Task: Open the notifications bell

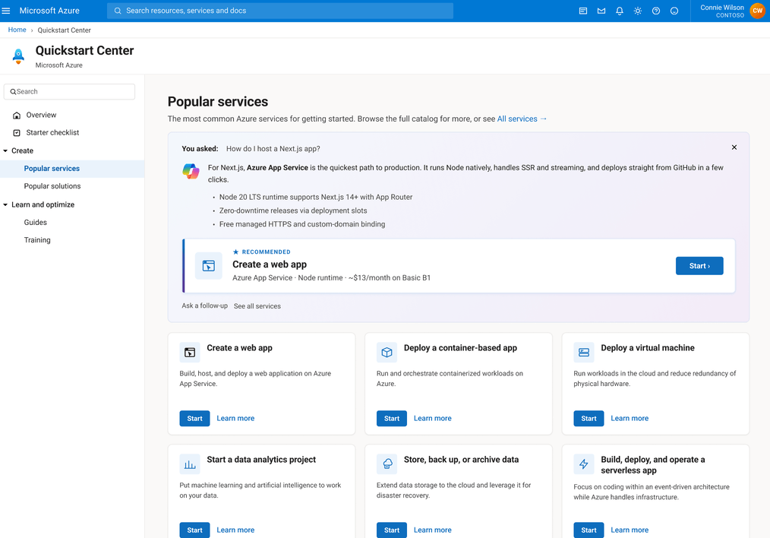Action: point(619,11)
